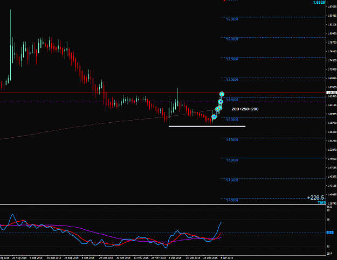337x260 pixels.
Task: Click the +226.5 pips label
Action: click(x=315, y=198)
